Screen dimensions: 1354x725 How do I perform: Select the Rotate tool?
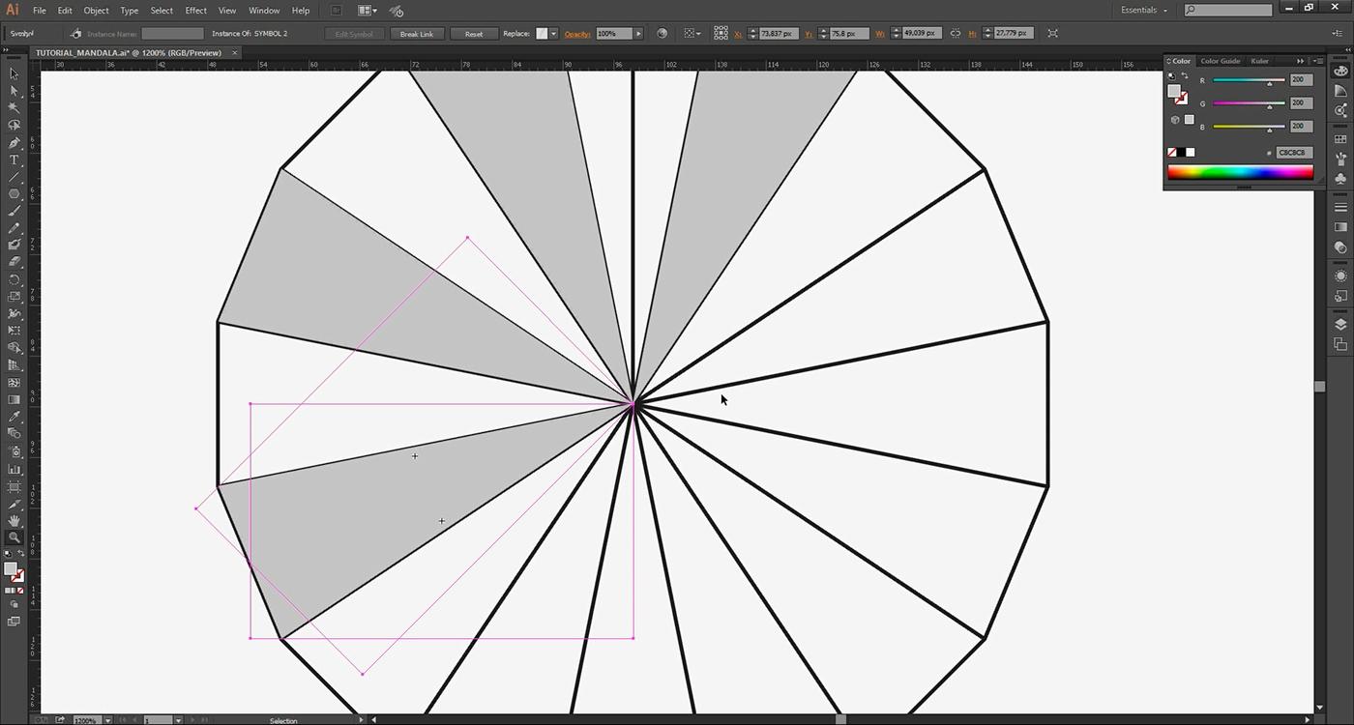tap(14, 279)
